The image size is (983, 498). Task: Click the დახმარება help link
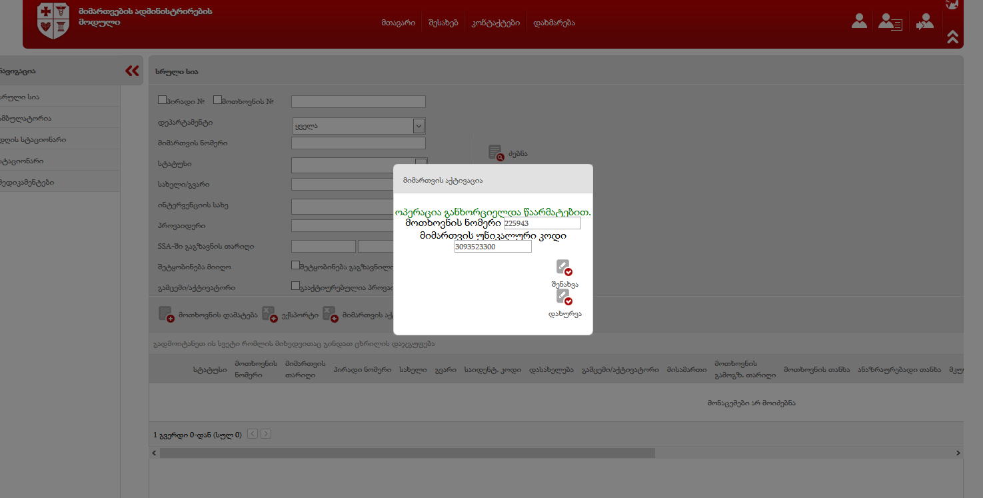[554, 23]
